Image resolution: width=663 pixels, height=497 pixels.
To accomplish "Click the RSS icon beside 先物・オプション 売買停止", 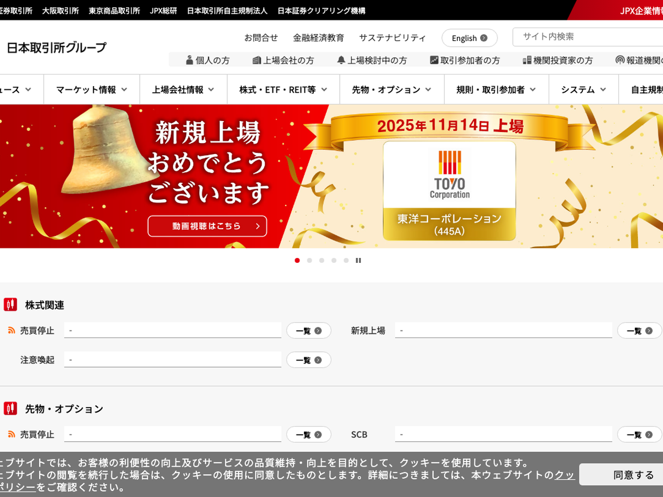I will click(x=11, y=434).
